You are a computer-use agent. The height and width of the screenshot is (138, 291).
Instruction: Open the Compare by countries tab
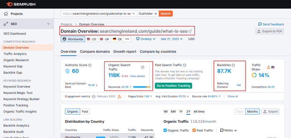158,52
